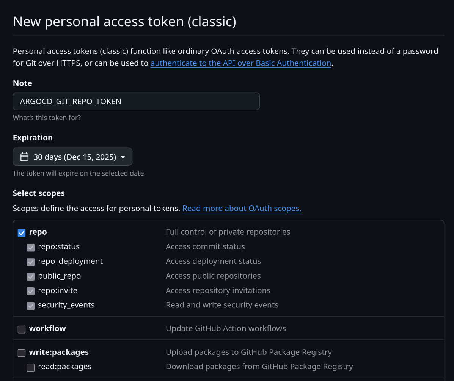Click the calendar icon in Expiration selector

(x=24, y=157)
